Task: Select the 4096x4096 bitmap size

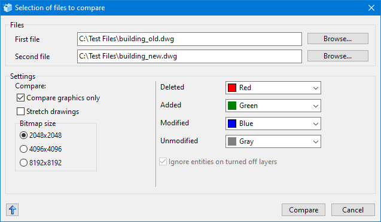Action: coord(23,149)
